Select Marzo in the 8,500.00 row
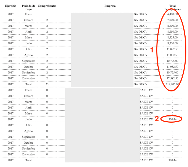Viewport: 188px width, 167px height. [x=28, y=26]
